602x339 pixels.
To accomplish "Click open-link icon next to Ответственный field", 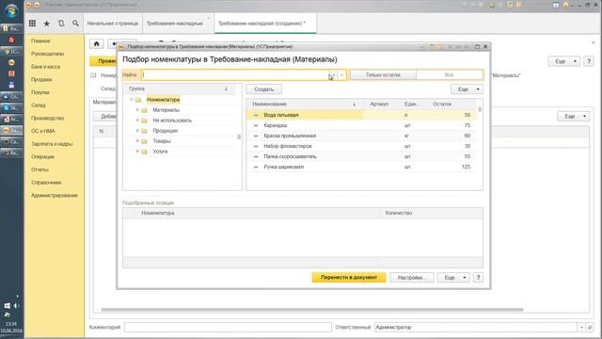I will point(590,328).
